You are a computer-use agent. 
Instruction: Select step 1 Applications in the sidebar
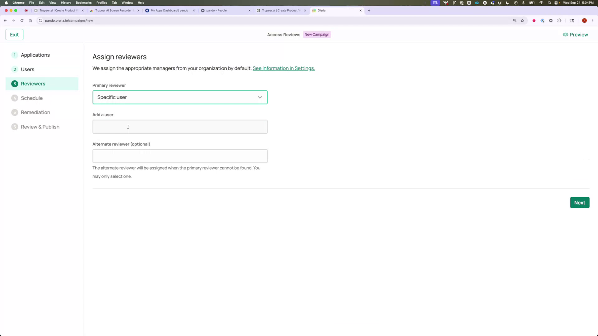click(x=35, y=55)
